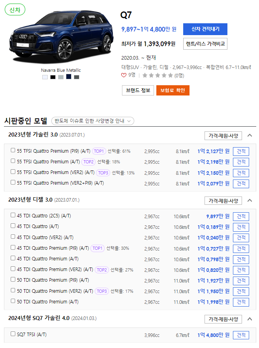Click 견적 for the 1억 0,727만 원 trim

coord(241,249)
